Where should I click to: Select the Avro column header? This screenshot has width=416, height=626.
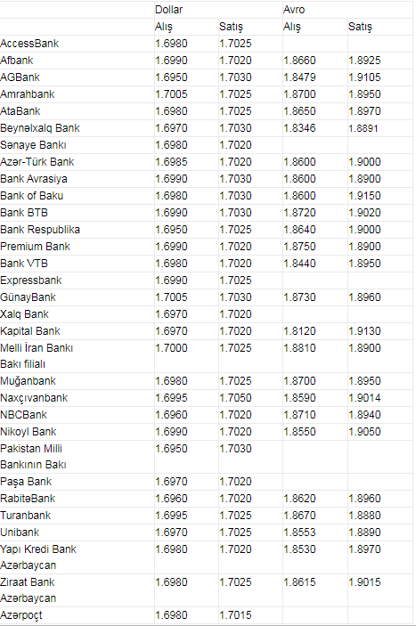point(294,10)
